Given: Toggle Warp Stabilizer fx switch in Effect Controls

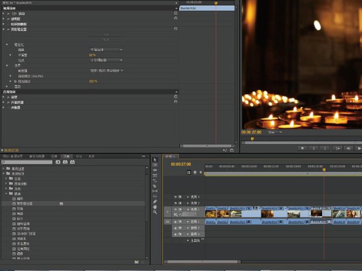Looking at the screenshot, I should (8, 30).
